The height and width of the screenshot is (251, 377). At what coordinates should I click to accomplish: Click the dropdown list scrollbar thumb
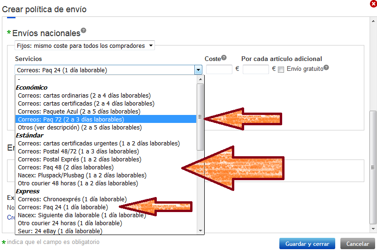pyautogui.click(x=200, y=117)
